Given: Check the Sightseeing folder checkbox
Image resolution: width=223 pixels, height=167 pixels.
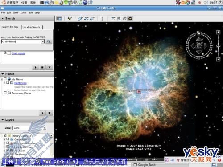Looking at the screenshot, I should pos(8,83).
